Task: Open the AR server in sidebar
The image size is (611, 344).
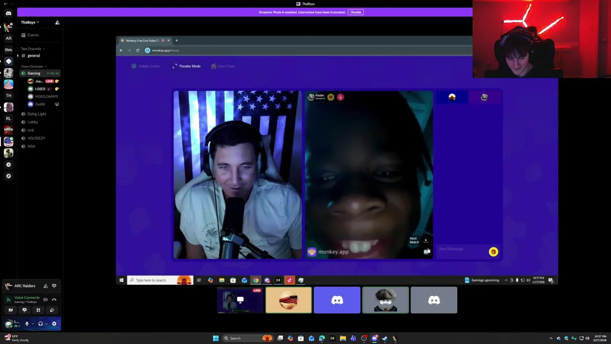Action: 8,38
